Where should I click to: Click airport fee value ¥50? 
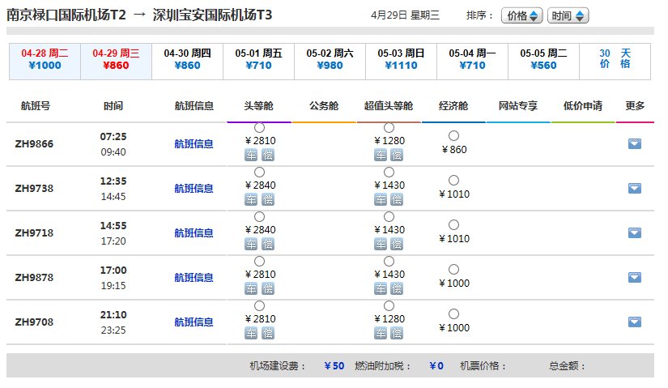(x=334, y=366)
